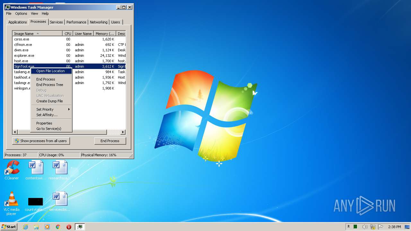Choose End Process Tree
The image size is (411, 231).
tap(51, 85)
